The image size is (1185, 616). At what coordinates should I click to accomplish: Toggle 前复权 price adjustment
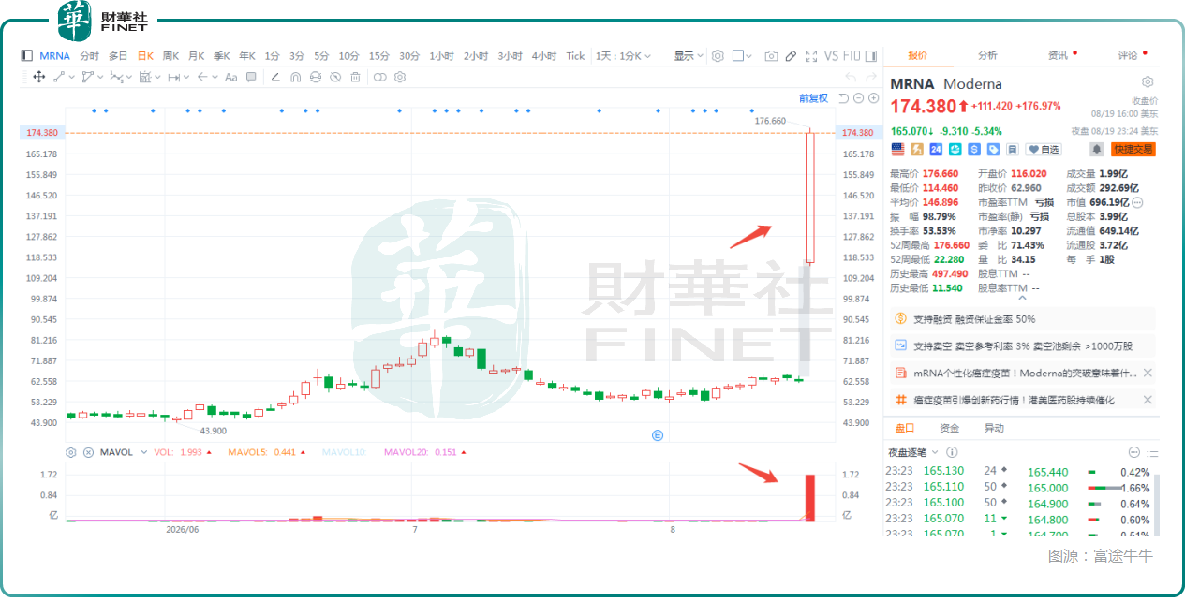(x=813, y=98)
